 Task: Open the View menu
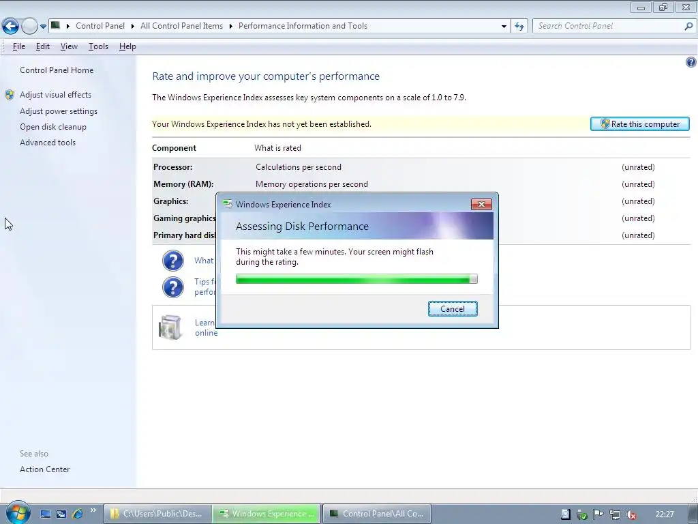click(69, 46)
